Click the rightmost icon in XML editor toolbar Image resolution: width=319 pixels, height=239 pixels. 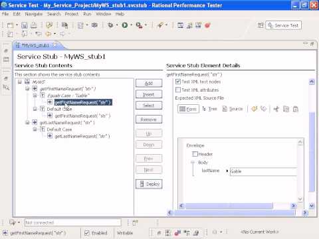click(x=296, y=109)
